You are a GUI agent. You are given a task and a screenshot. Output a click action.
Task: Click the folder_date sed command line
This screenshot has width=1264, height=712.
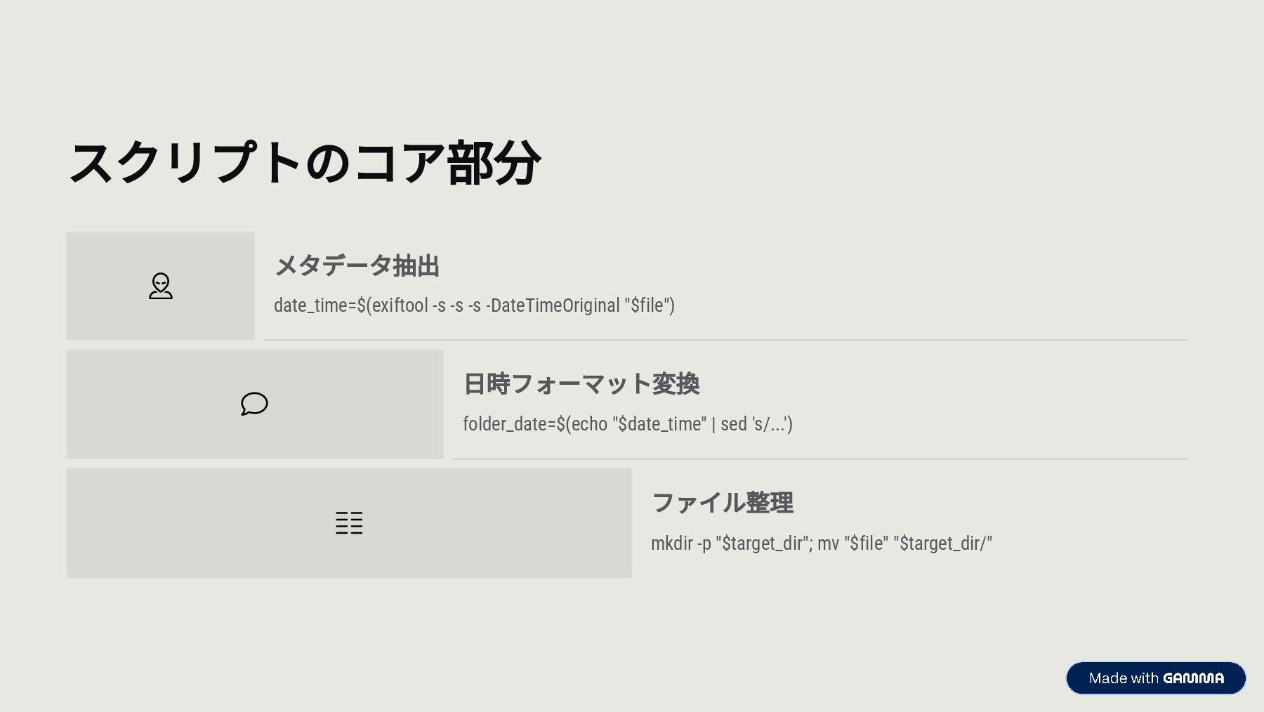click(x=627, y=424)
